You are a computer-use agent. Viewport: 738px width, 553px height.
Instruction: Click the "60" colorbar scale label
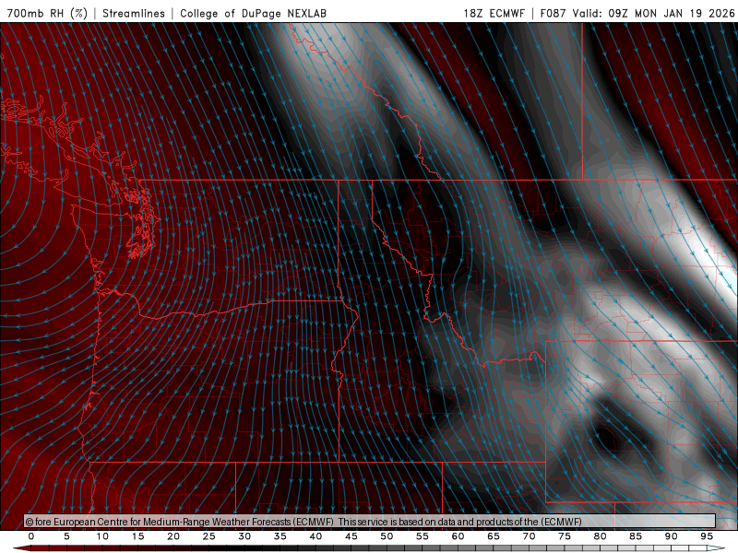click(458, 536)
